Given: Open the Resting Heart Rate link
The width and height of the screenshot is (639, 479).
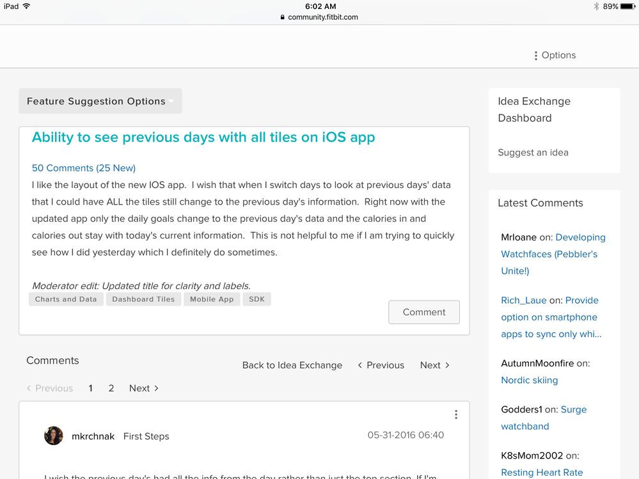Looking at the screenshot, I should pyautogui.click(x=542, y=473).
